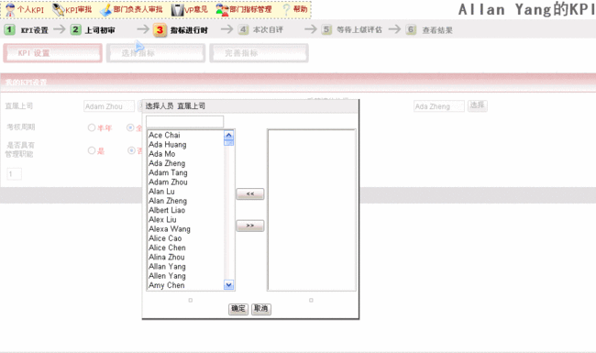The height and width of the screenshot is (353, 596).
Task: Click step 5 number badge 等待上级评估
Action: [326, 29]
